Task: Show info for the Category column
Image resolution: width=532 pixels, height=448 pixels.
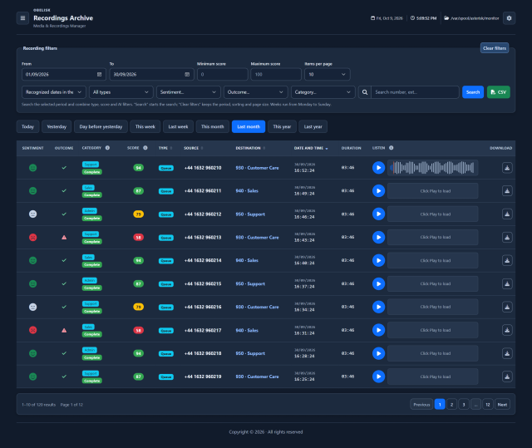Action: [x=107, y=148]
